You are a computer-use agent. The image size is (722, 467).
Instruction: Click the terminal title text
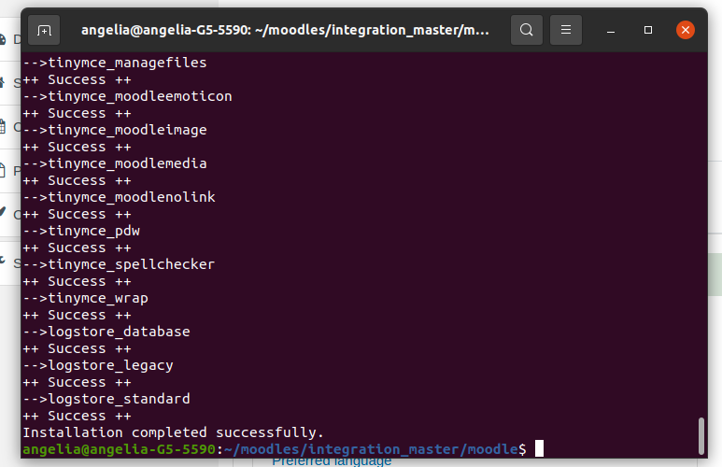(x=285, y=31)
